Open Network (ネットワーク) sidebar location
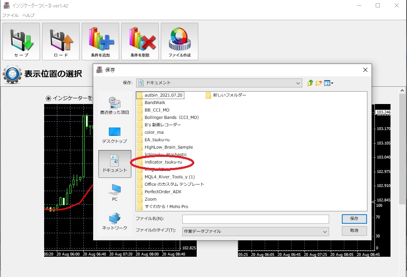The width and height of the screenshot is (407, 277). (x=115, y=222)
